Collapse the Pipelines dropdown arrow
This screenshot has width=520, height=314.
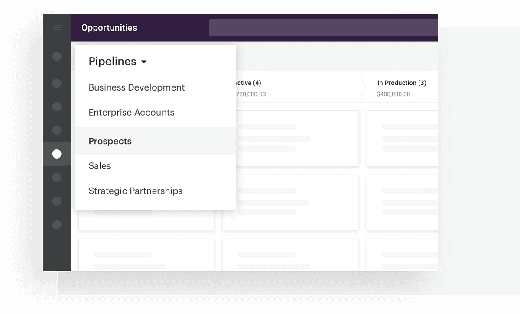point(144,62)
